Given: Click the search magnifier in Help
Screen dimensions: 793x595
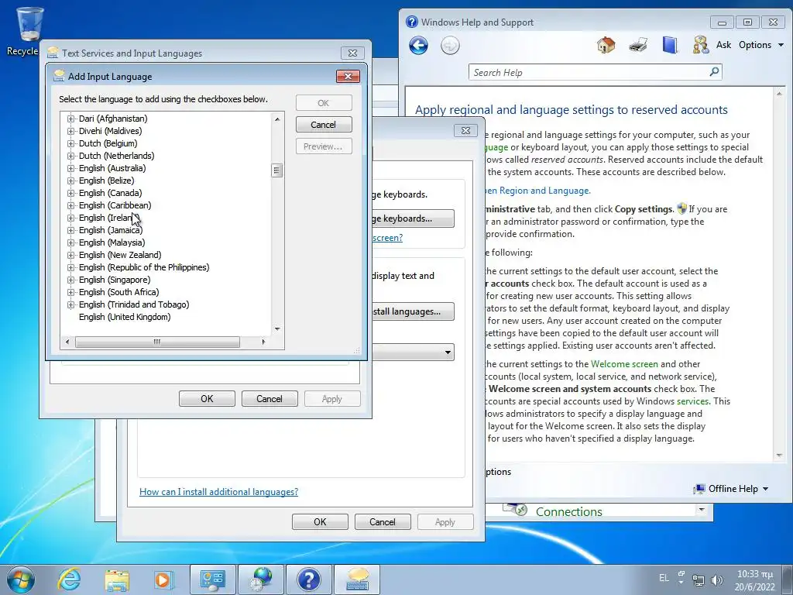Looking at the screenshot, I should point(714,72).
